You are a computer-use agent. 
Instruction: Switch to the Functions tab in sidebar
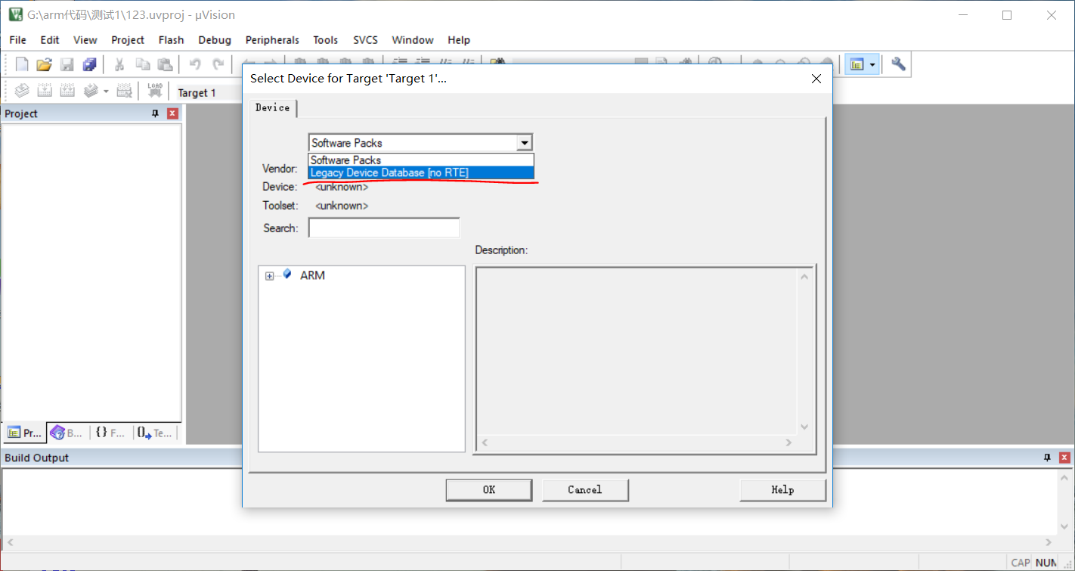click(x=110, y=433)
